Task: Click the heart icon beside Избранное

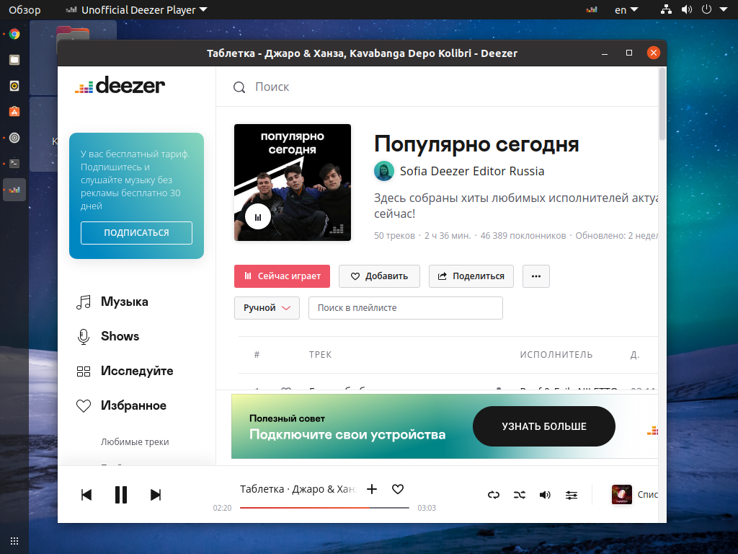Action: [84, 405]
